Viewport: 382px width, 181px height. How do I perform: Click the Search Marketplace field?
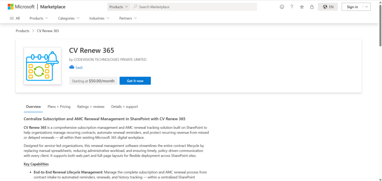point(194,7)
